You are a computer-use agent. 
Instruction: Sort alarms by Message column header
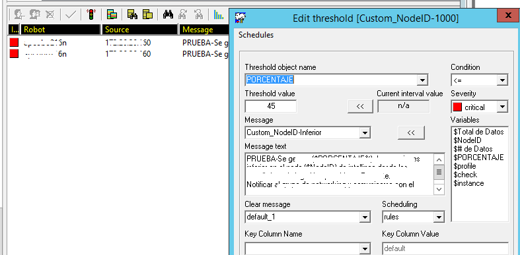pyautogui.click(x=204, y=30)
